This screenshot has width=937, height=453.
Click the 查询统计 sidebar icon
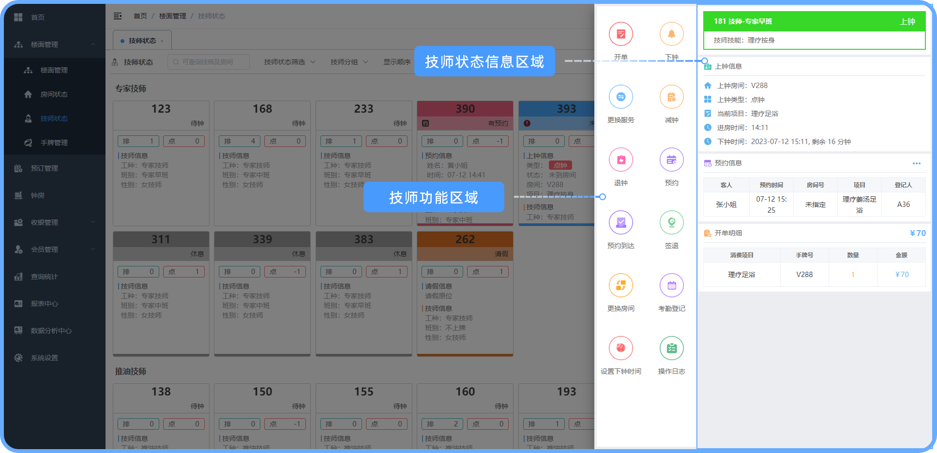[18, 277]
